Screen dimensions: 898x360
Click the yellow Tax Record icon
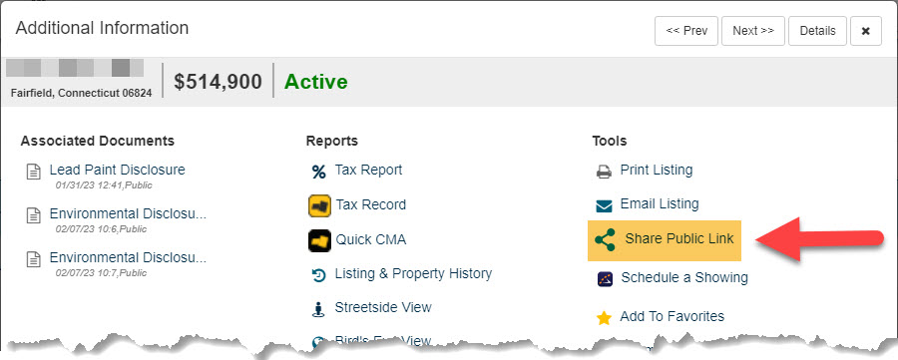(x=319, y=206)
